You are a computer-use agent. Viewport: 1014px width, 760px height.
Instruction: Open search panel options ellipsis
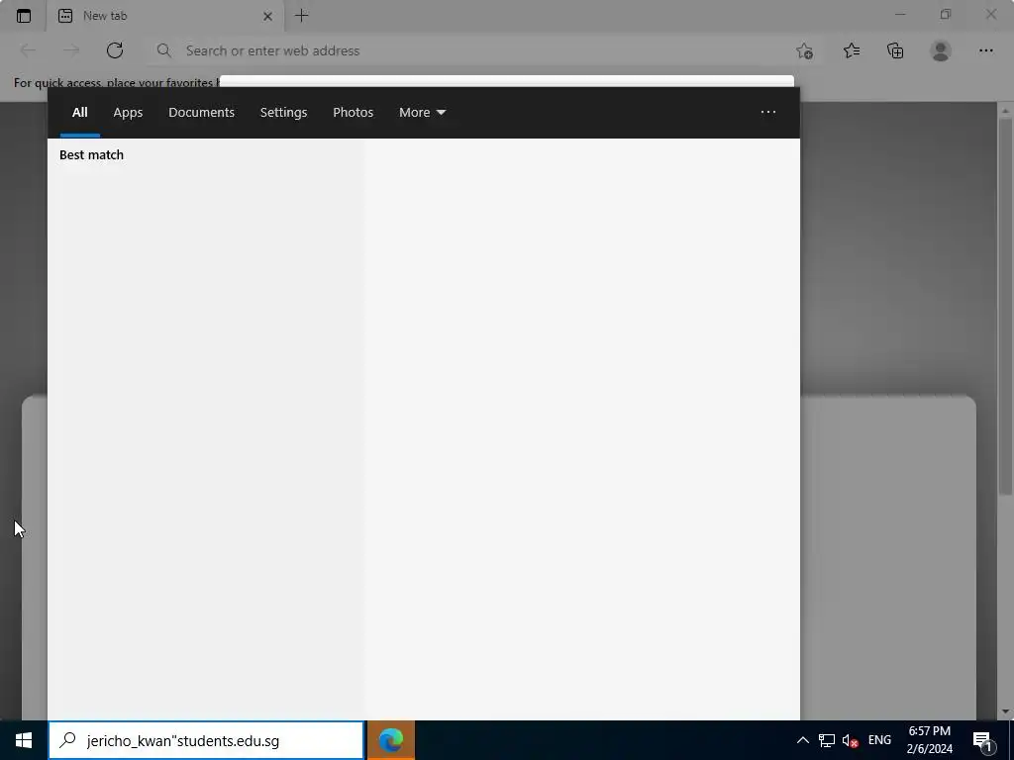[x=768, y=113]
